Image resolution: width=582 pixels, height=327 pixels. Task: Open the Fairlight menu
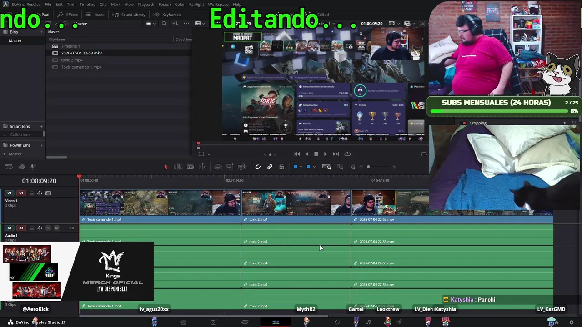point(196,5)
